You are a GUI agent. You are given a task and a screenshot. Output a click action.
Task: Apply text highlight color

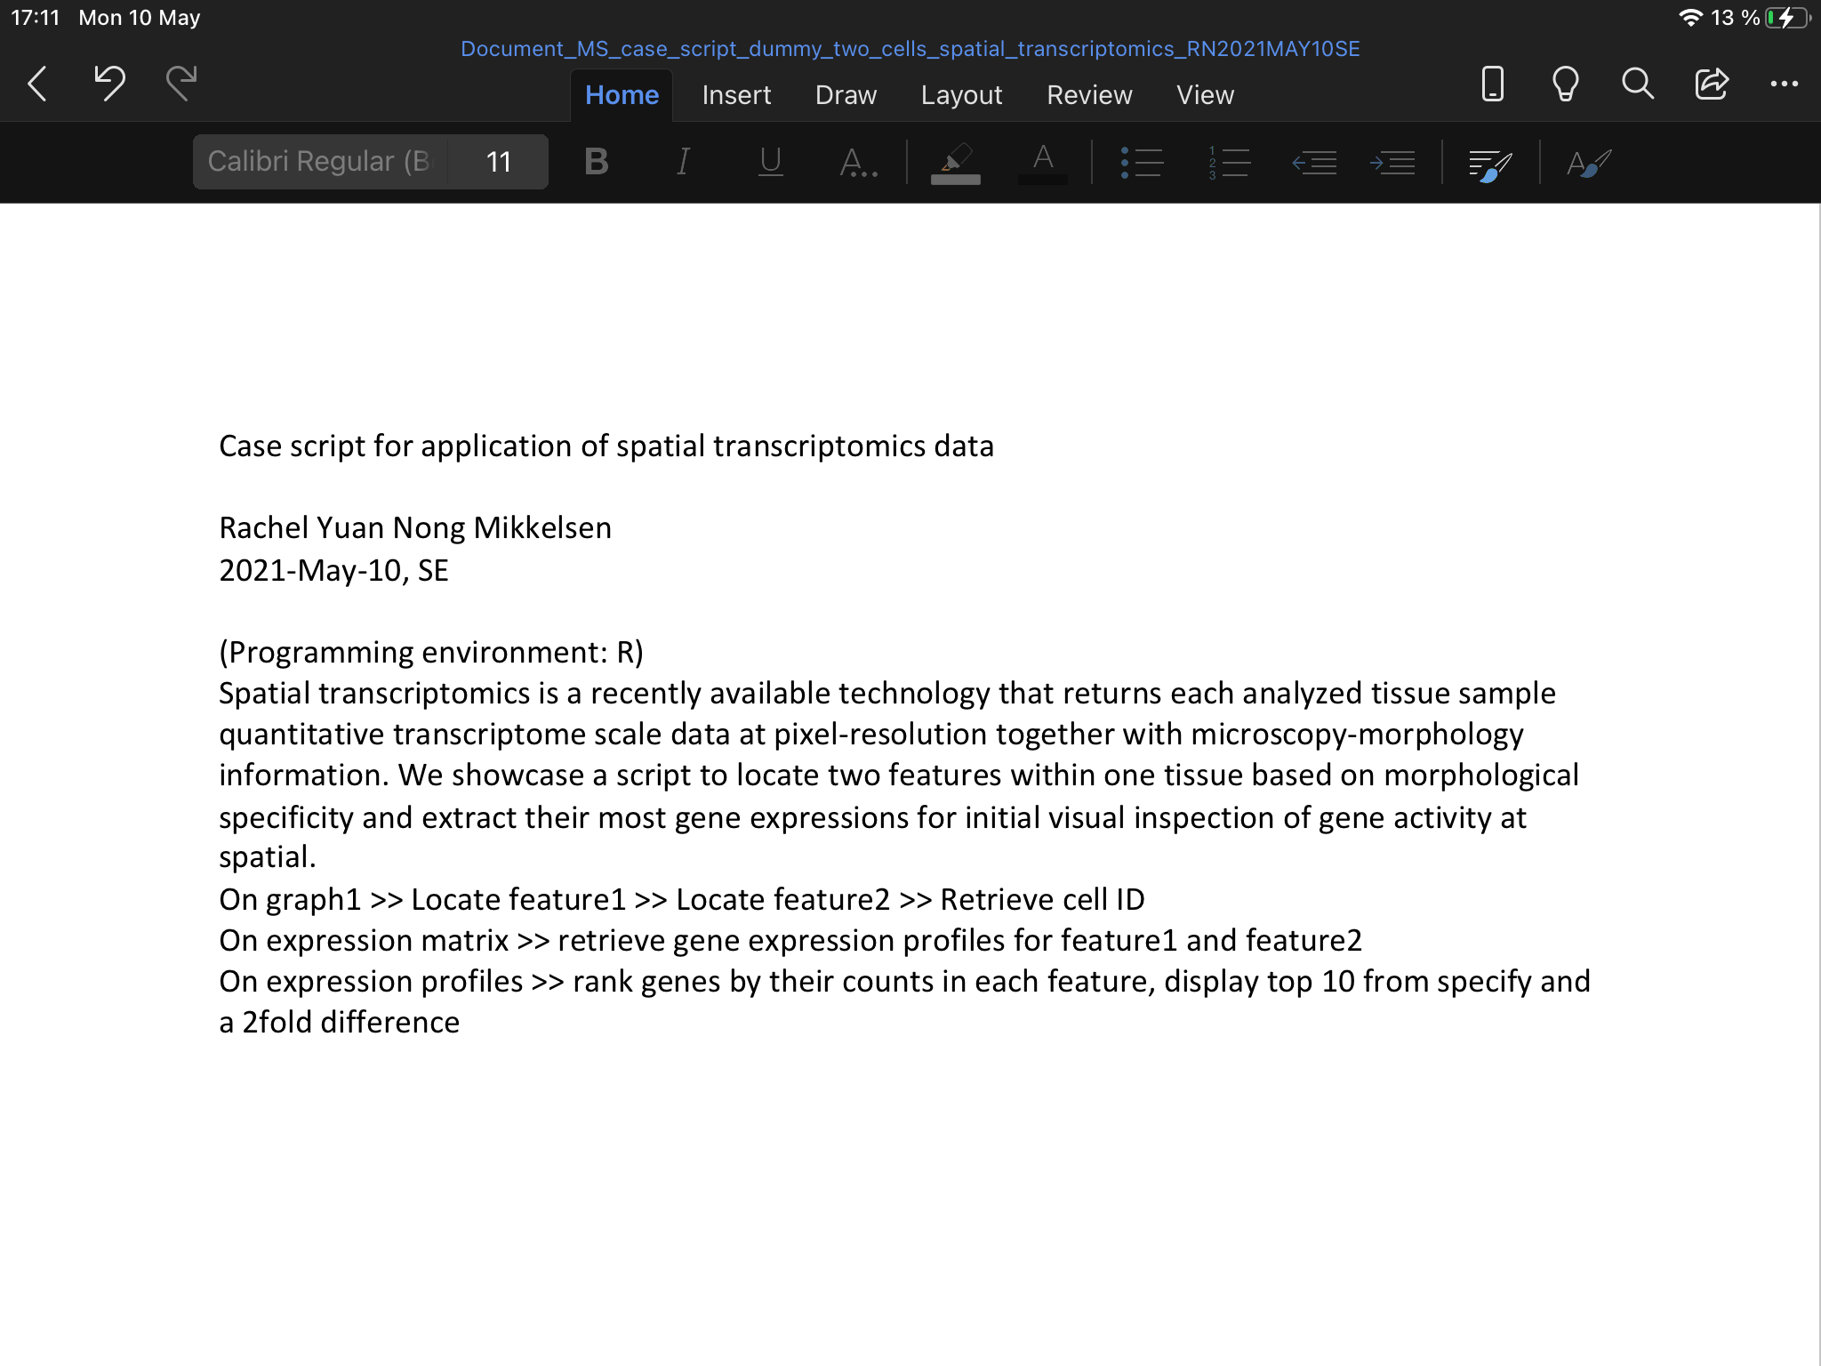tap(955, 162)
